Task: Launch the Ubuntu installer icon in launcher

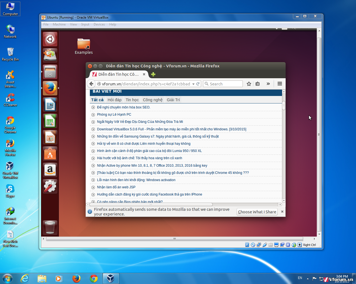Action: click(50, 55)
